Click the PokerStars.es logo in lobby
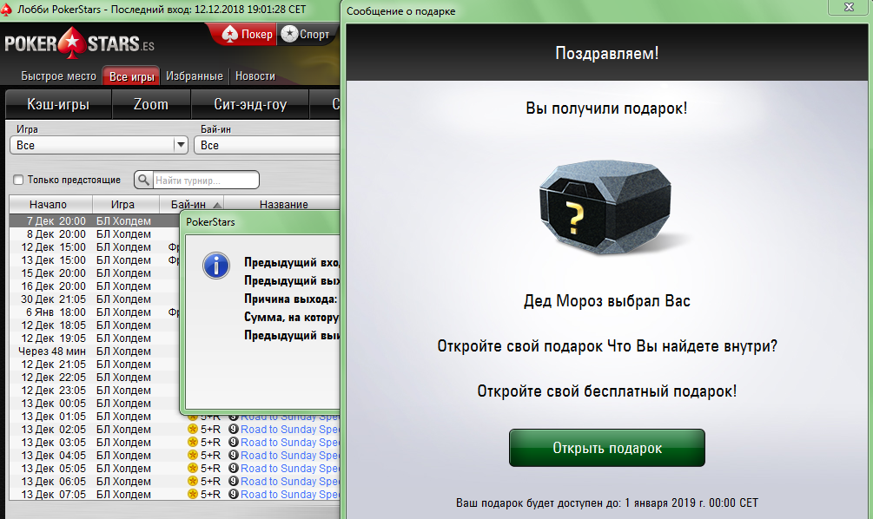 tap(79, 43)
